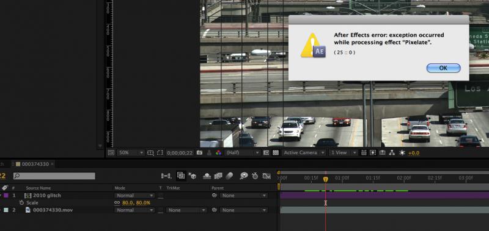Click the Scale property name
Image resolution: width=489 pixels, height=231 pixels.
tap(32, 203)
